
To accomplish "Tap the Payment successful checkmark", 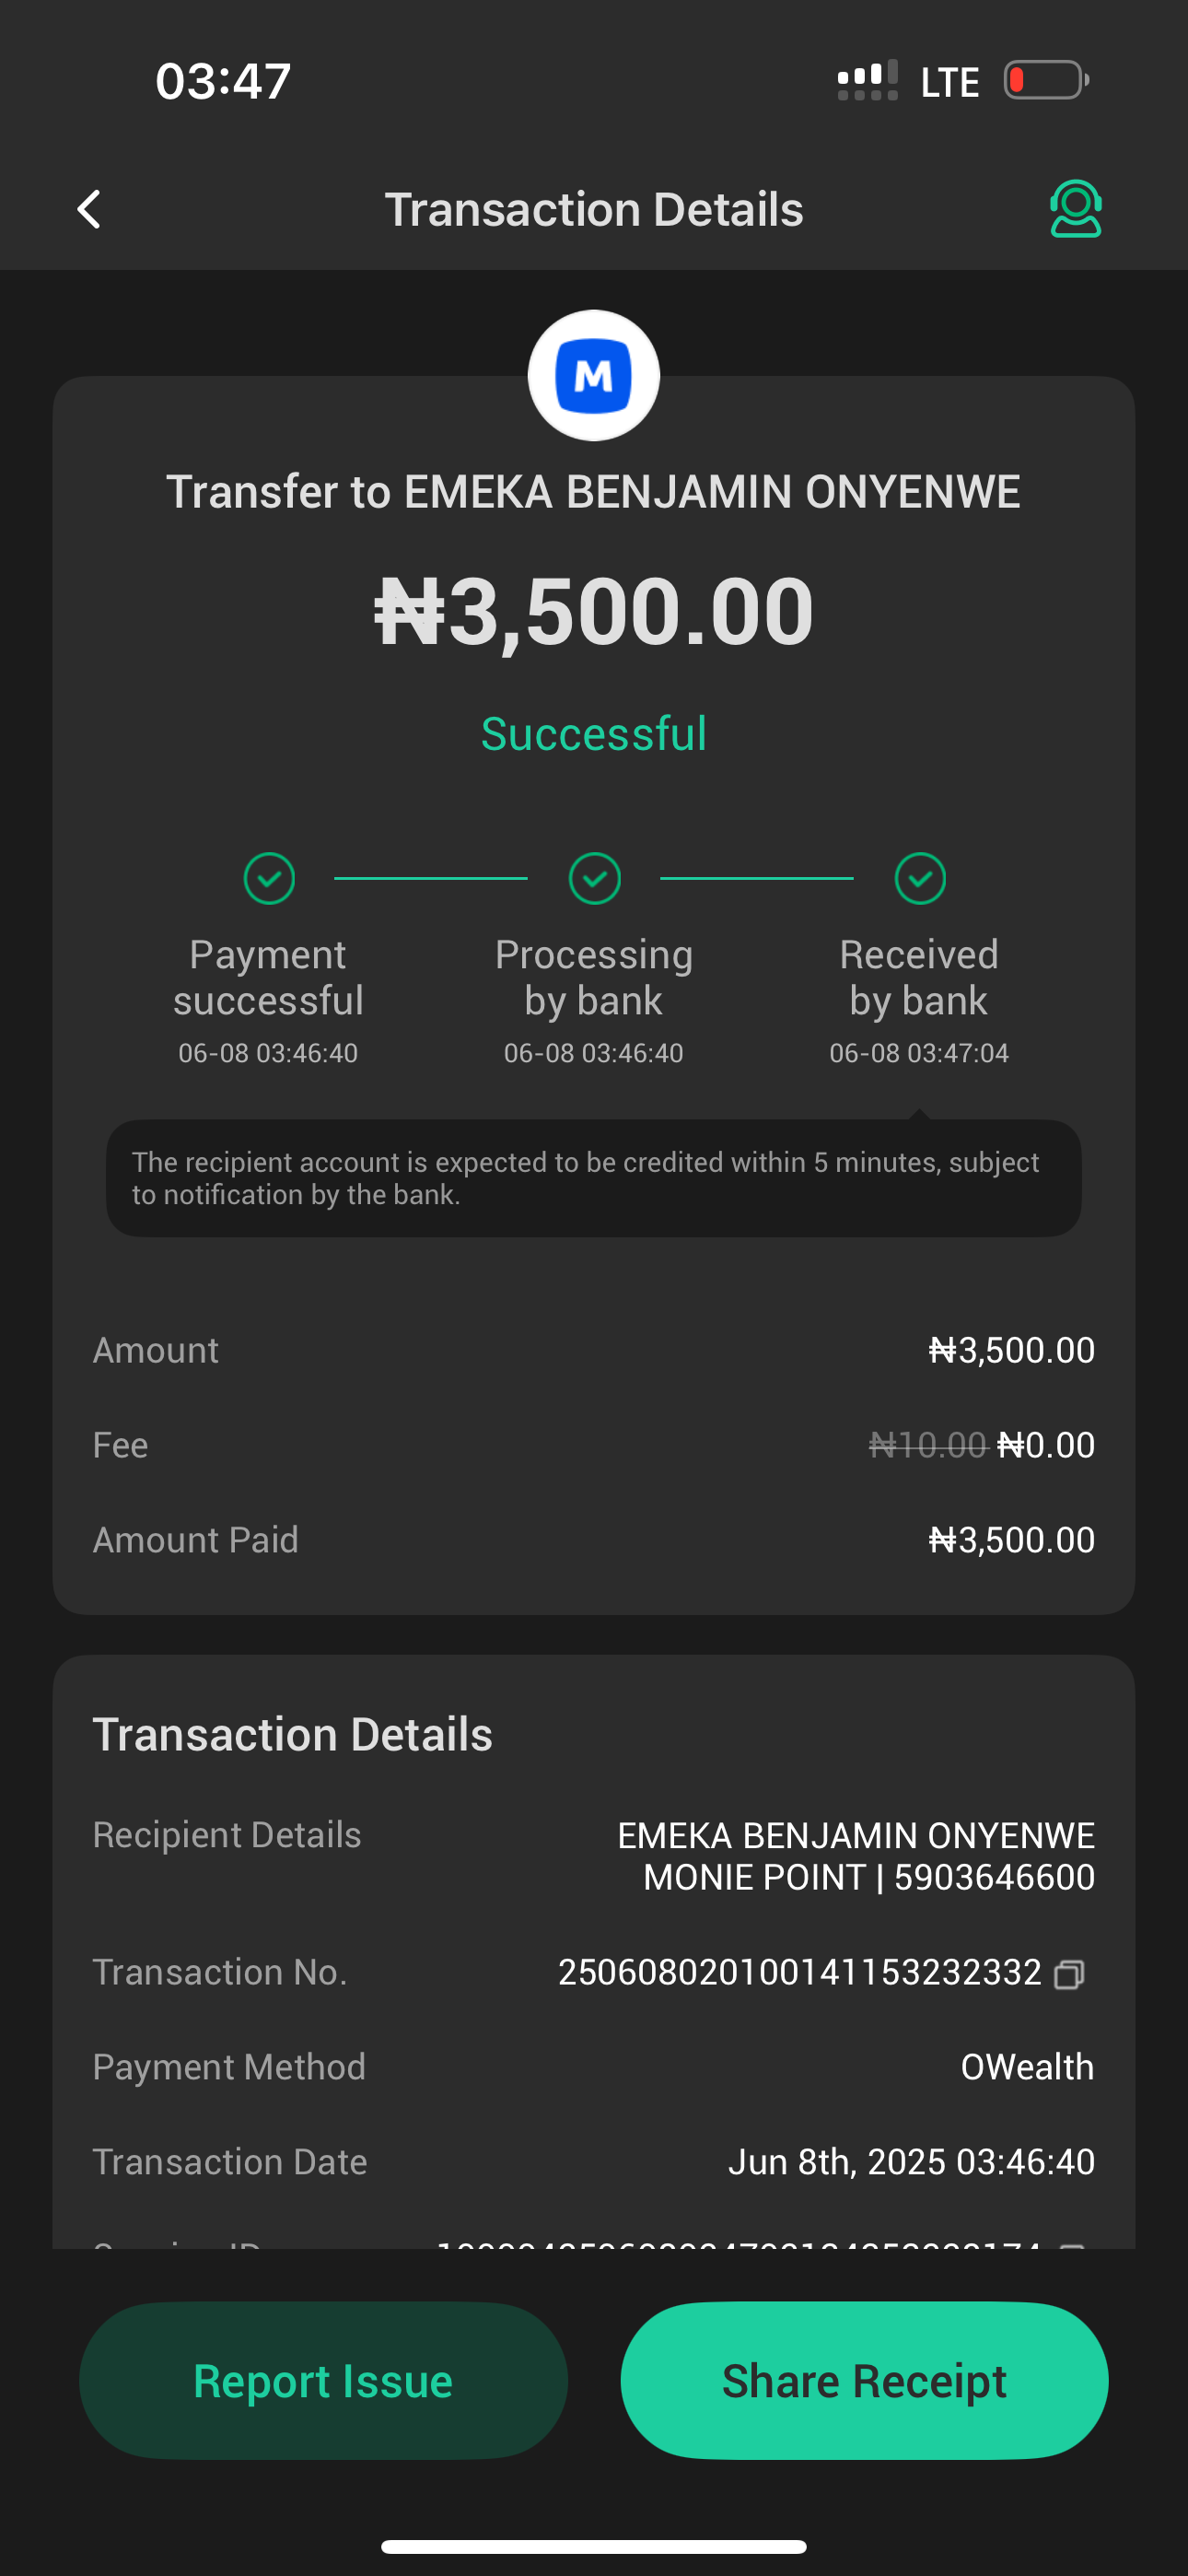I will pos(269,878).
